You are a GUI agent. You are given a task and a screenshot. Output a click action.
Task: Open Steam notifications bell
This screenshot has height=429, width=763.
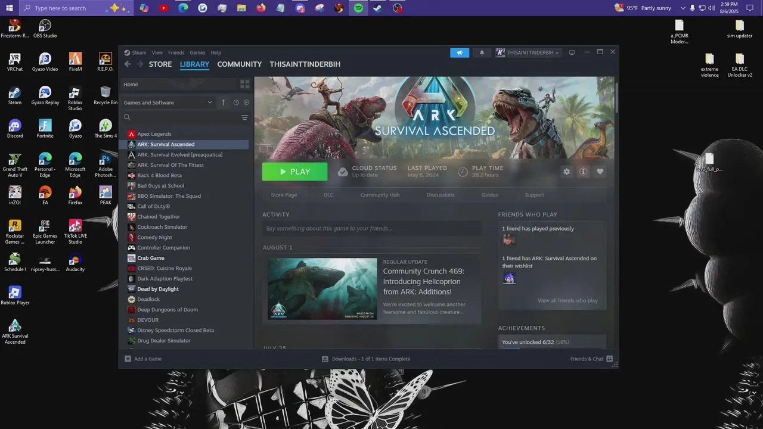(482, 52)
